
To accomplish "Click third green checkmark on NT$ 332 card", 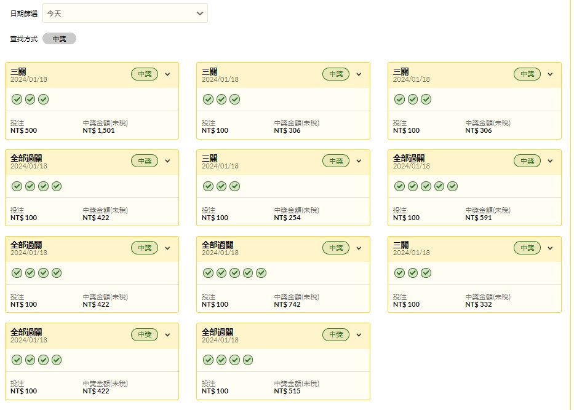I will pyautogui.click(x=426, y=273).
